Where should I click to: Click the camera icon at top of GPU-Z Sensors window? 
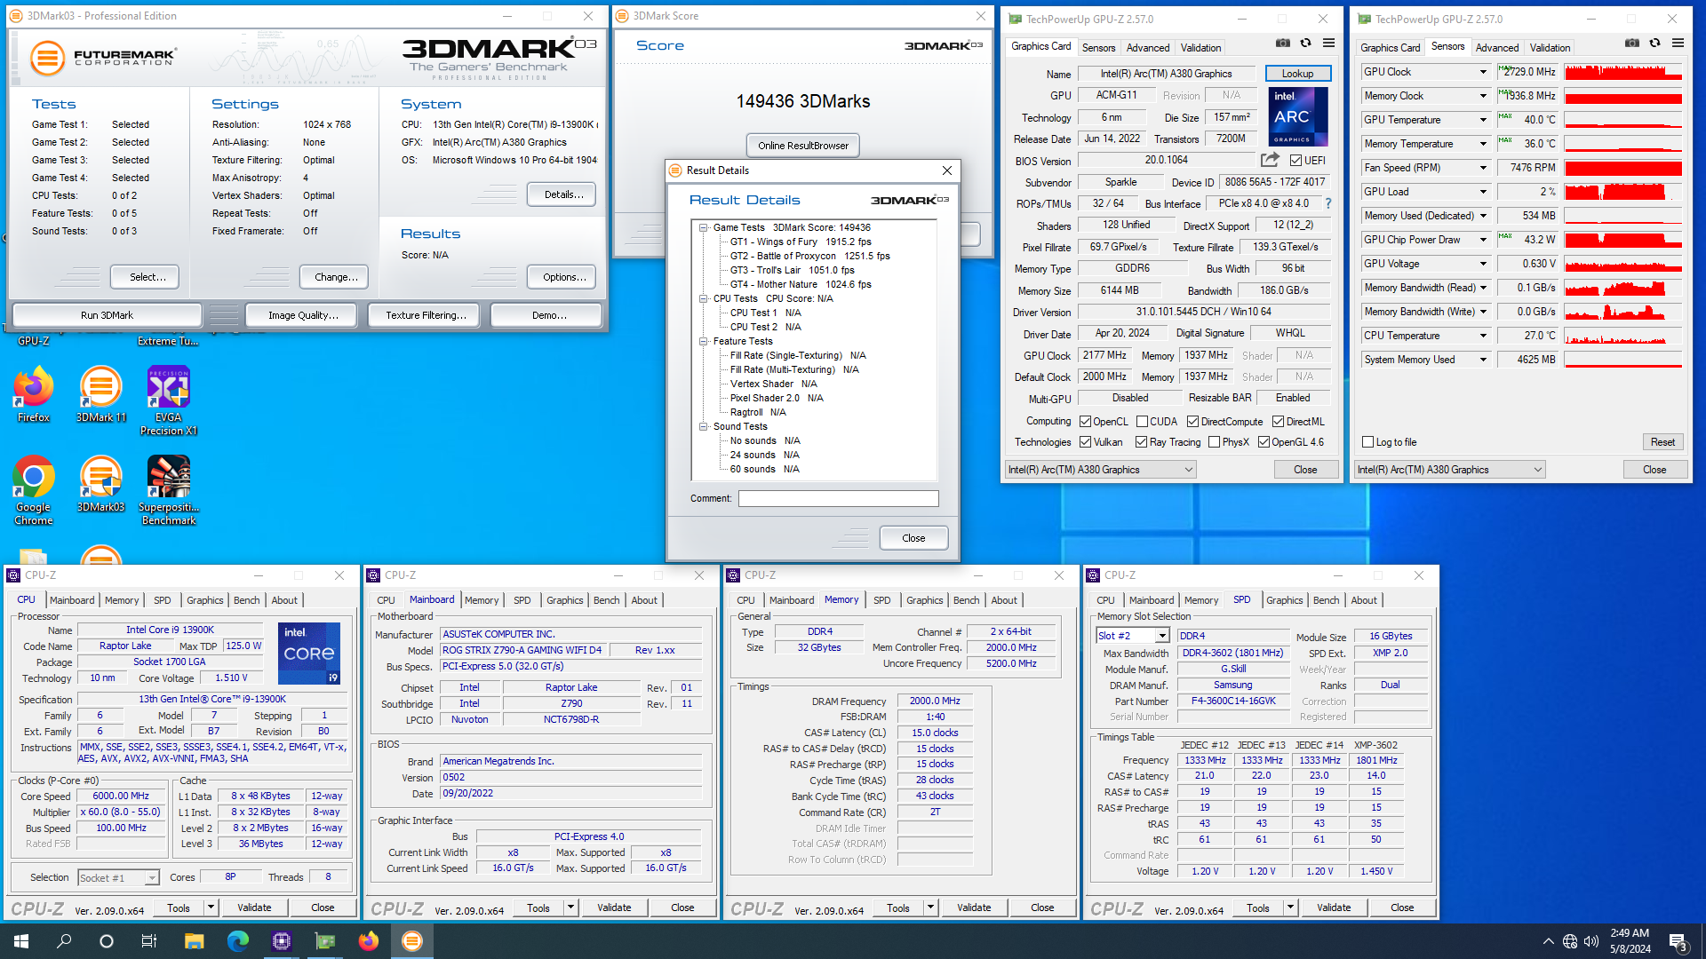click(x=1631, y=43)
